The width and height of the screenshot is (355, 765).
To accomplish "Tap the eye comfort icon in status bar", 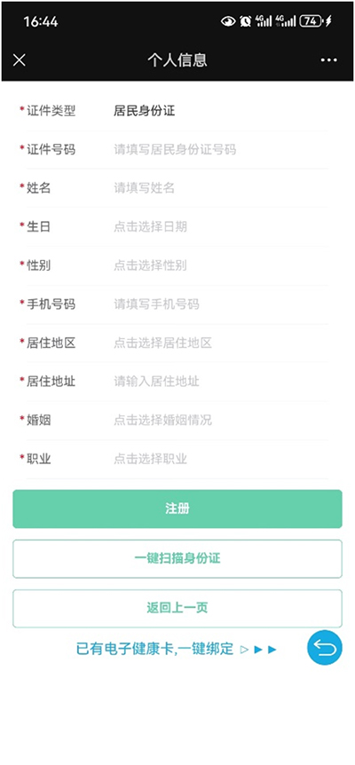I will pyautogui.click(x=228, y=21).
